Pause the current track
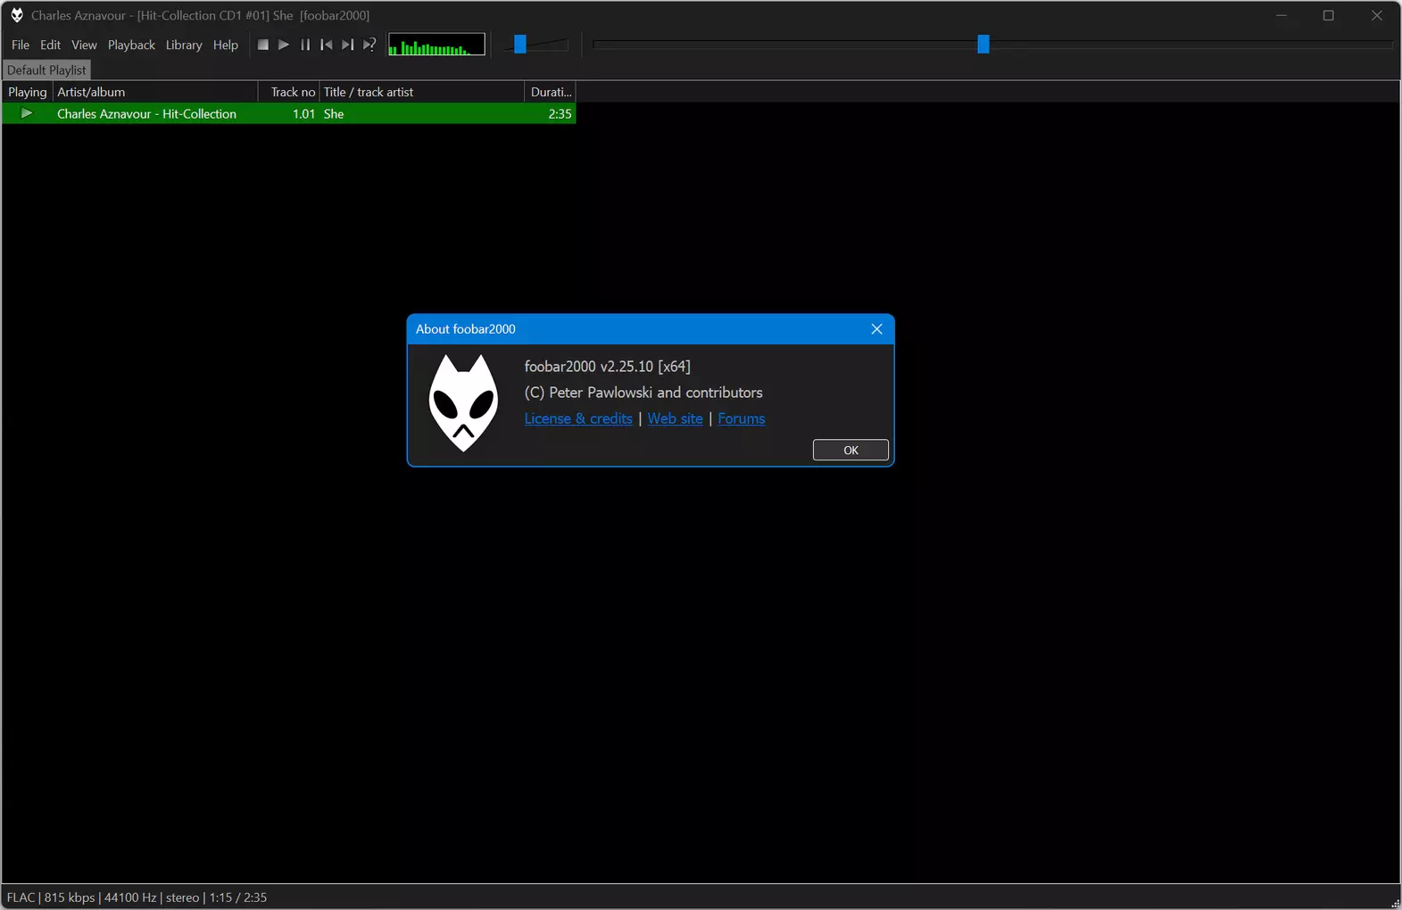The image size is (1402, 910). tap(305, 45)
